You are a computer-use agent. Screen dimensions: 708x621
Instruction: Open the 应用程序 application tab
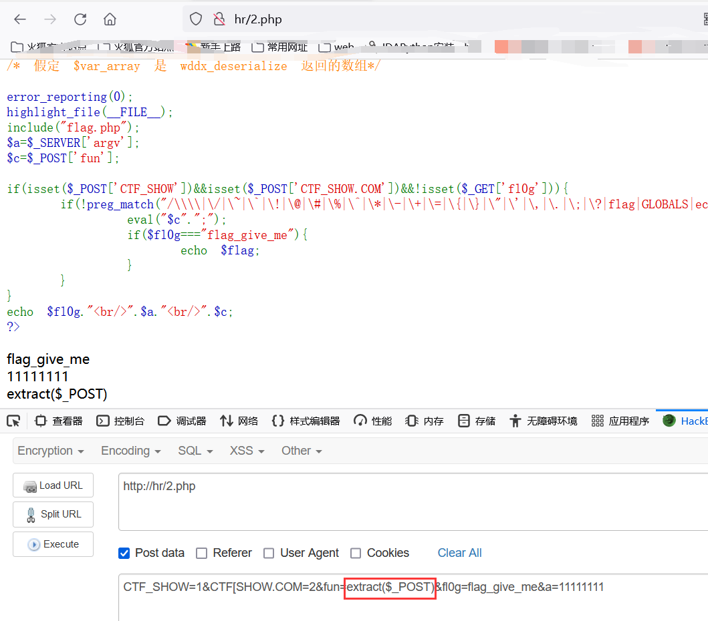tap(620, 421)
